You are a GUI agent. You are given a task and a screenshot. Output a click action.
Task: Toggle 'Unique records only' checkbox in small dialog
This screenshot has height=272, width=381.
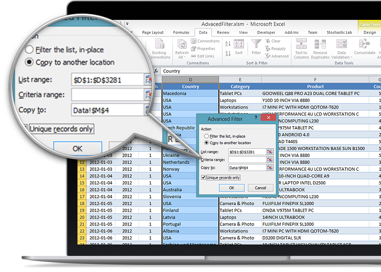204,178
